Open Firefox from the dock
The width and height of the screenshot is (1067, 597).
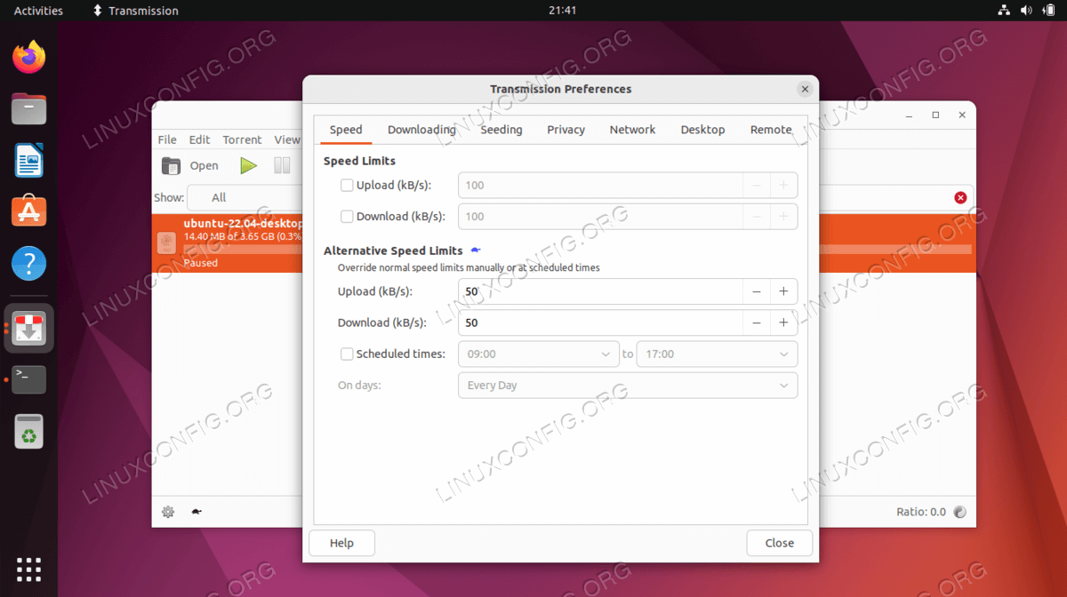tap(29, 58)
